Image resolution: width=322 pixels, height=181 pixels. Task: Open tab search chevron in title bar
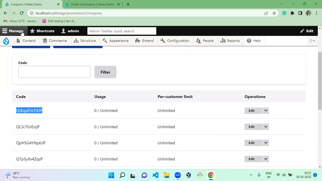click(281, 4)
